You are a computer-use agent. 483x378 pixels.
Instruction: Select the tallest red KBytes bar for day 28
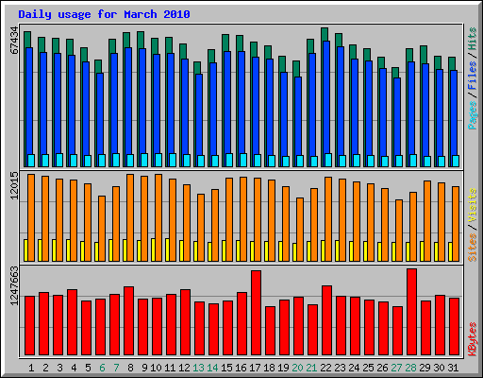[x=411, y=312]
